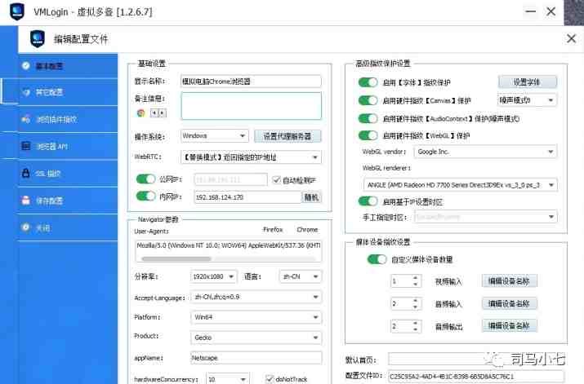
Task: Click the 显示名称 text field
Action: click(251, 82)
